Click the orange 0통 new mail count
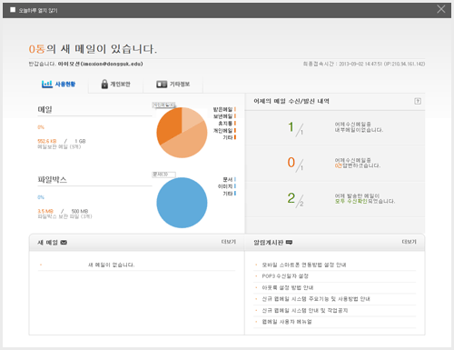 coord(36,49)
